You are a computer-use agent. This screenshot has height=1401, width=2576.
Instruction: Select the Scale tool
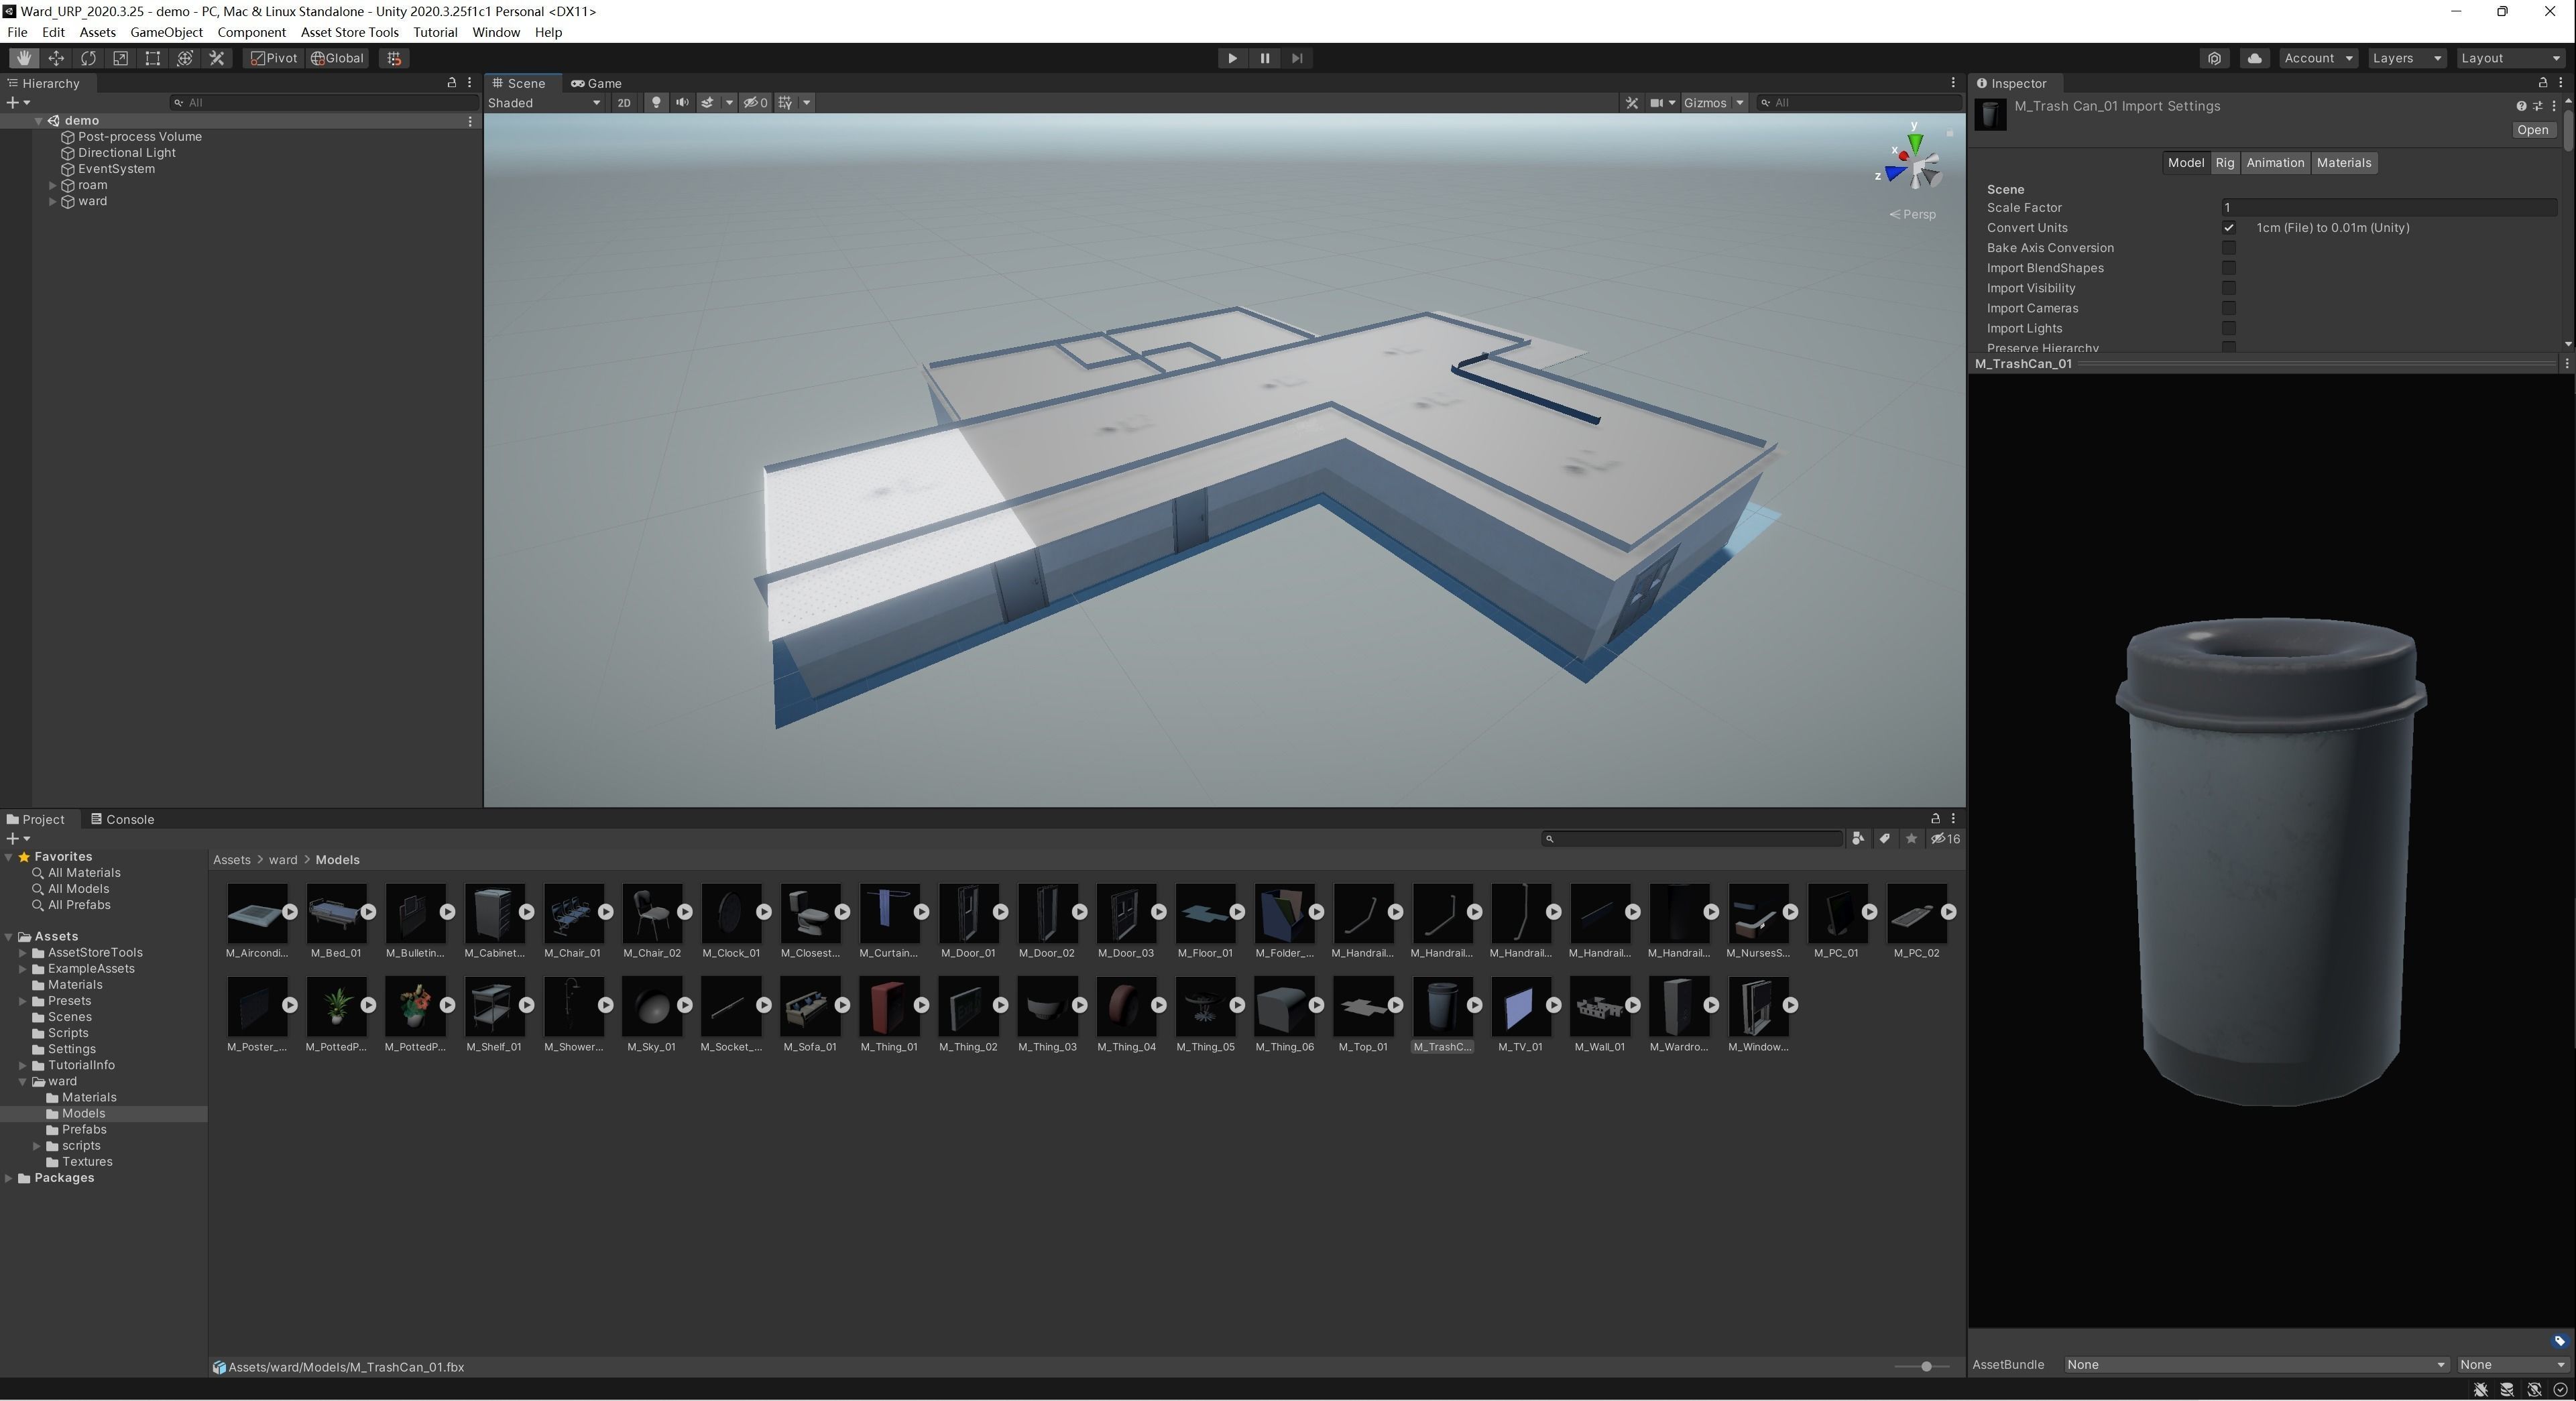click(x=120, y=58)
